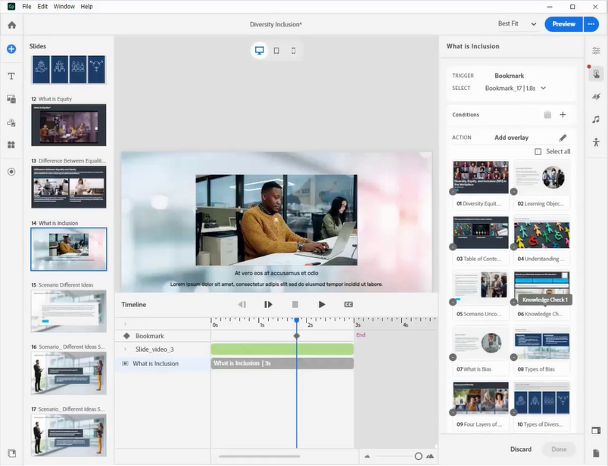608x466 pixels.
Task: Toggle selection circle on 07 What is Bias slide
Action: click(x=453, y=357)
